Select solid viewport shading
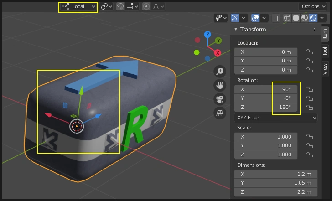Image resolution: width=332 pixels, height=201 pixels. 296,18
